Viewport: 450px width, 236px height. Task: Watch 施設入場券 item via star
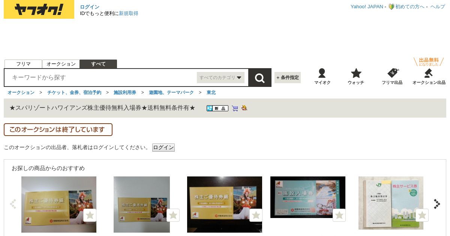point(339,215)
